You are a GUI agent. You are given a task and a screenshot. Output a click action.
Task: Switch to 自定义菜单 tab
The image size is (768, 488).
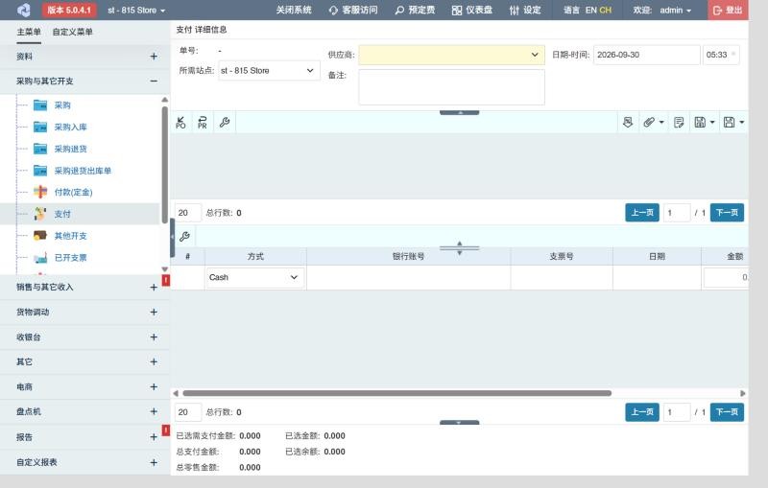[73, 32]
